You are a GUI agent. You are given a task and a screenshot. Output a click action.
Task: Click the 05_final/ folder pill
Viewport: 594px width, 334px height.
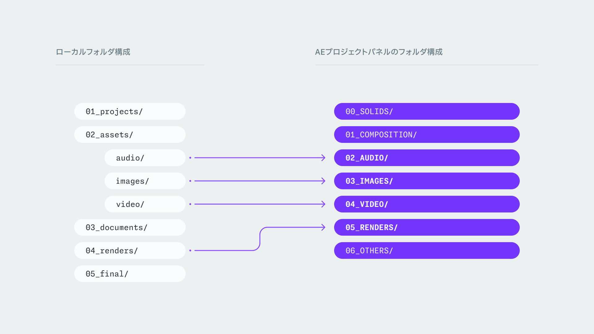[x=130, y=274]
